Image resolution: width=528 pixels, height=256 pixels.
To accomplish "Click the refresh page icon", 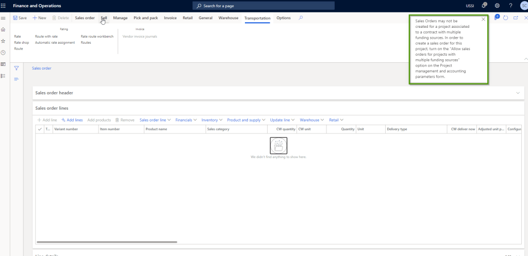I will (x=506, y=18).
